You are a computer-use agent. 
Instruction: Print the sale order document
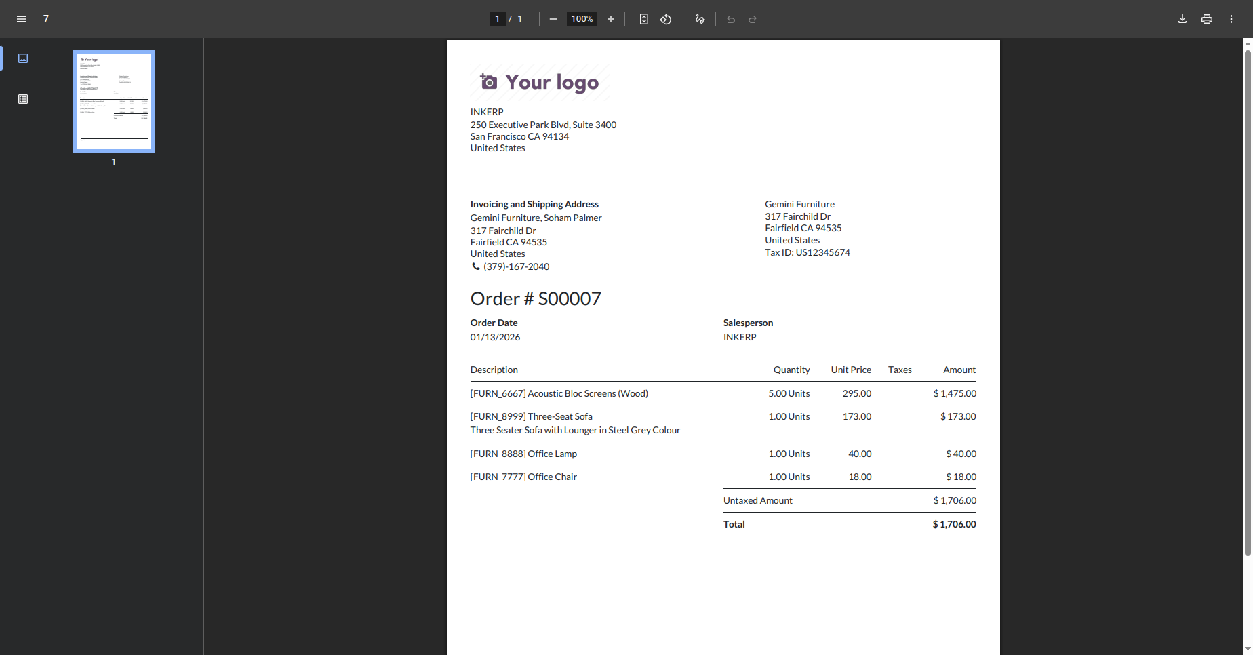point(1207,19)
